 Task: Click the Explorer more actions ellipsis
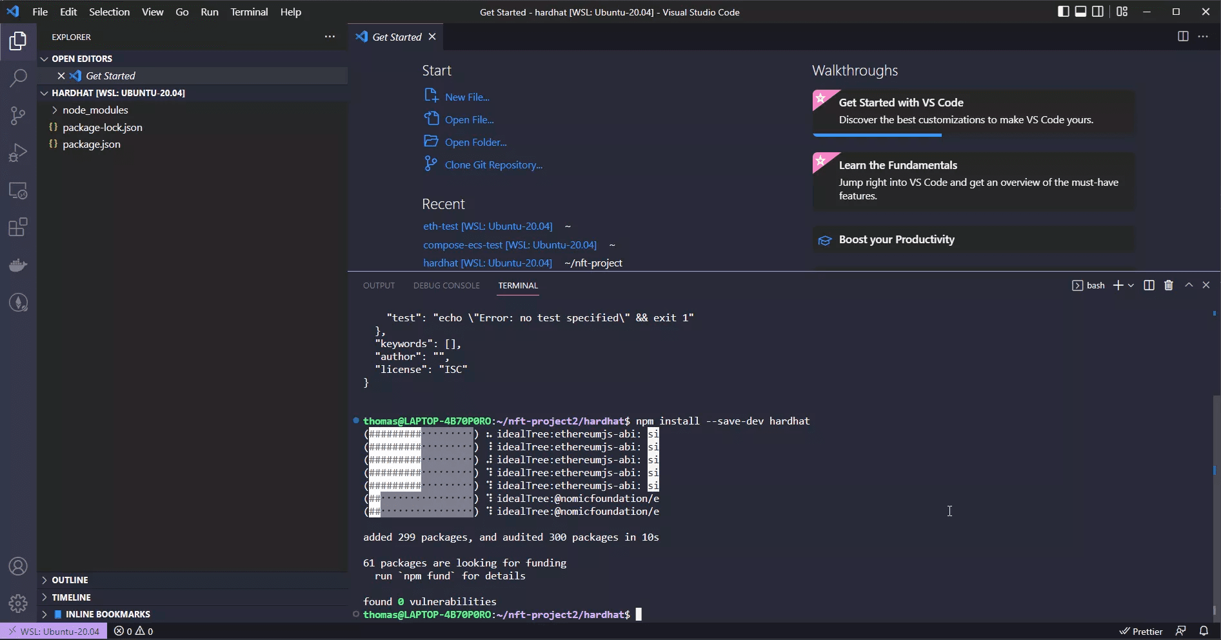[330, 37]
